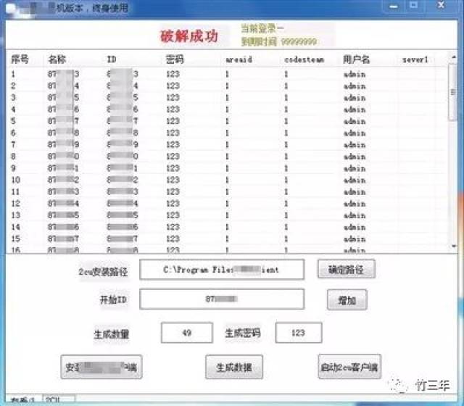
Task: Select row number 13 in list
Action: (x=226, y=215)
